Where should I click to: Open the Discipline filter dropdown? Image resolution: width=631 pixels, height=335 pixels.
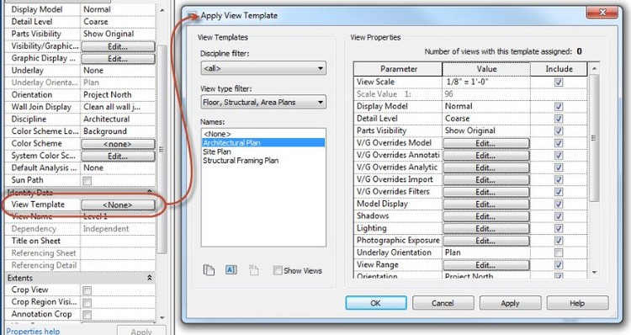pos(263,68)
